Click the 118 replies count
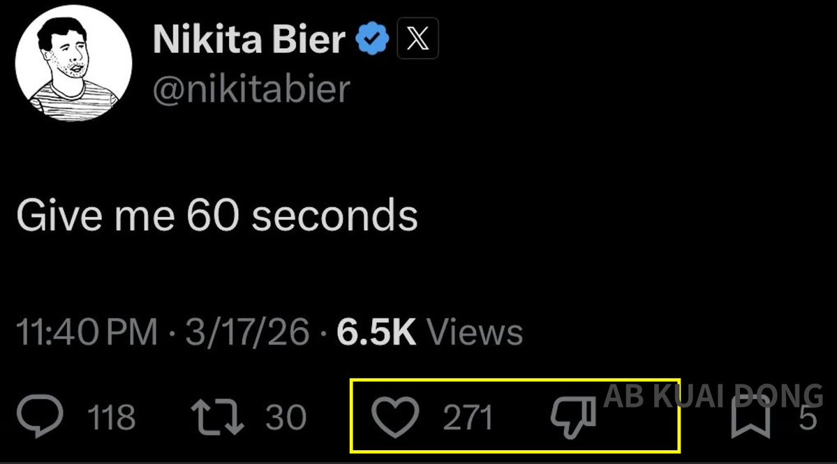The image size is (837, 464). click(x=111, y=418)
